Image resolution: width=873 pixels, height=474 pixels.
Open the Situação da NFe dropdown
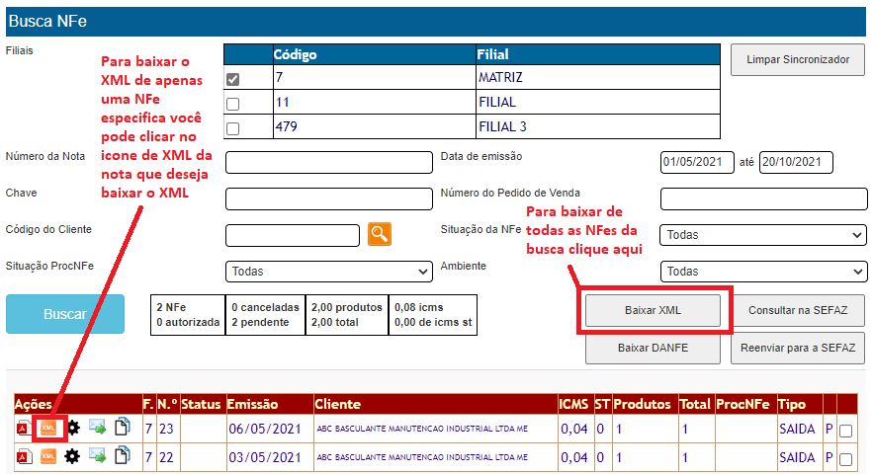[762, 235]
